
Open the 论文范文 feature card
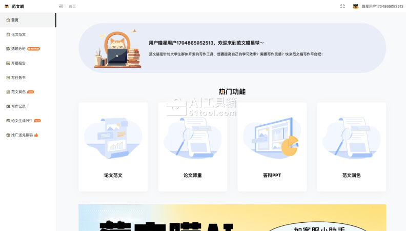(113, 147)
